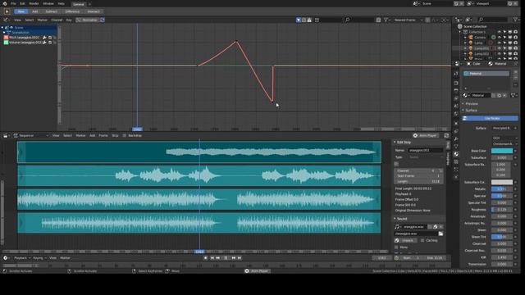Adjust the Metallic slider
Screen dimensions: 525x295
[501, 189]
